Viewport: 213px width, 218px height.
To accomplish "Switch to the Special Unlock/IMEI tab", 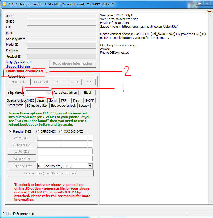I will (20, 100).
